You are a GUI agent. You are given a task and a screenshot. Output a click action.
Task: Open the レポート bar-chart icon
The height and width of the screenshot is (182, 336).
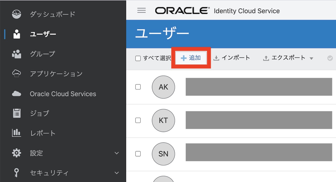click(16, 133)
